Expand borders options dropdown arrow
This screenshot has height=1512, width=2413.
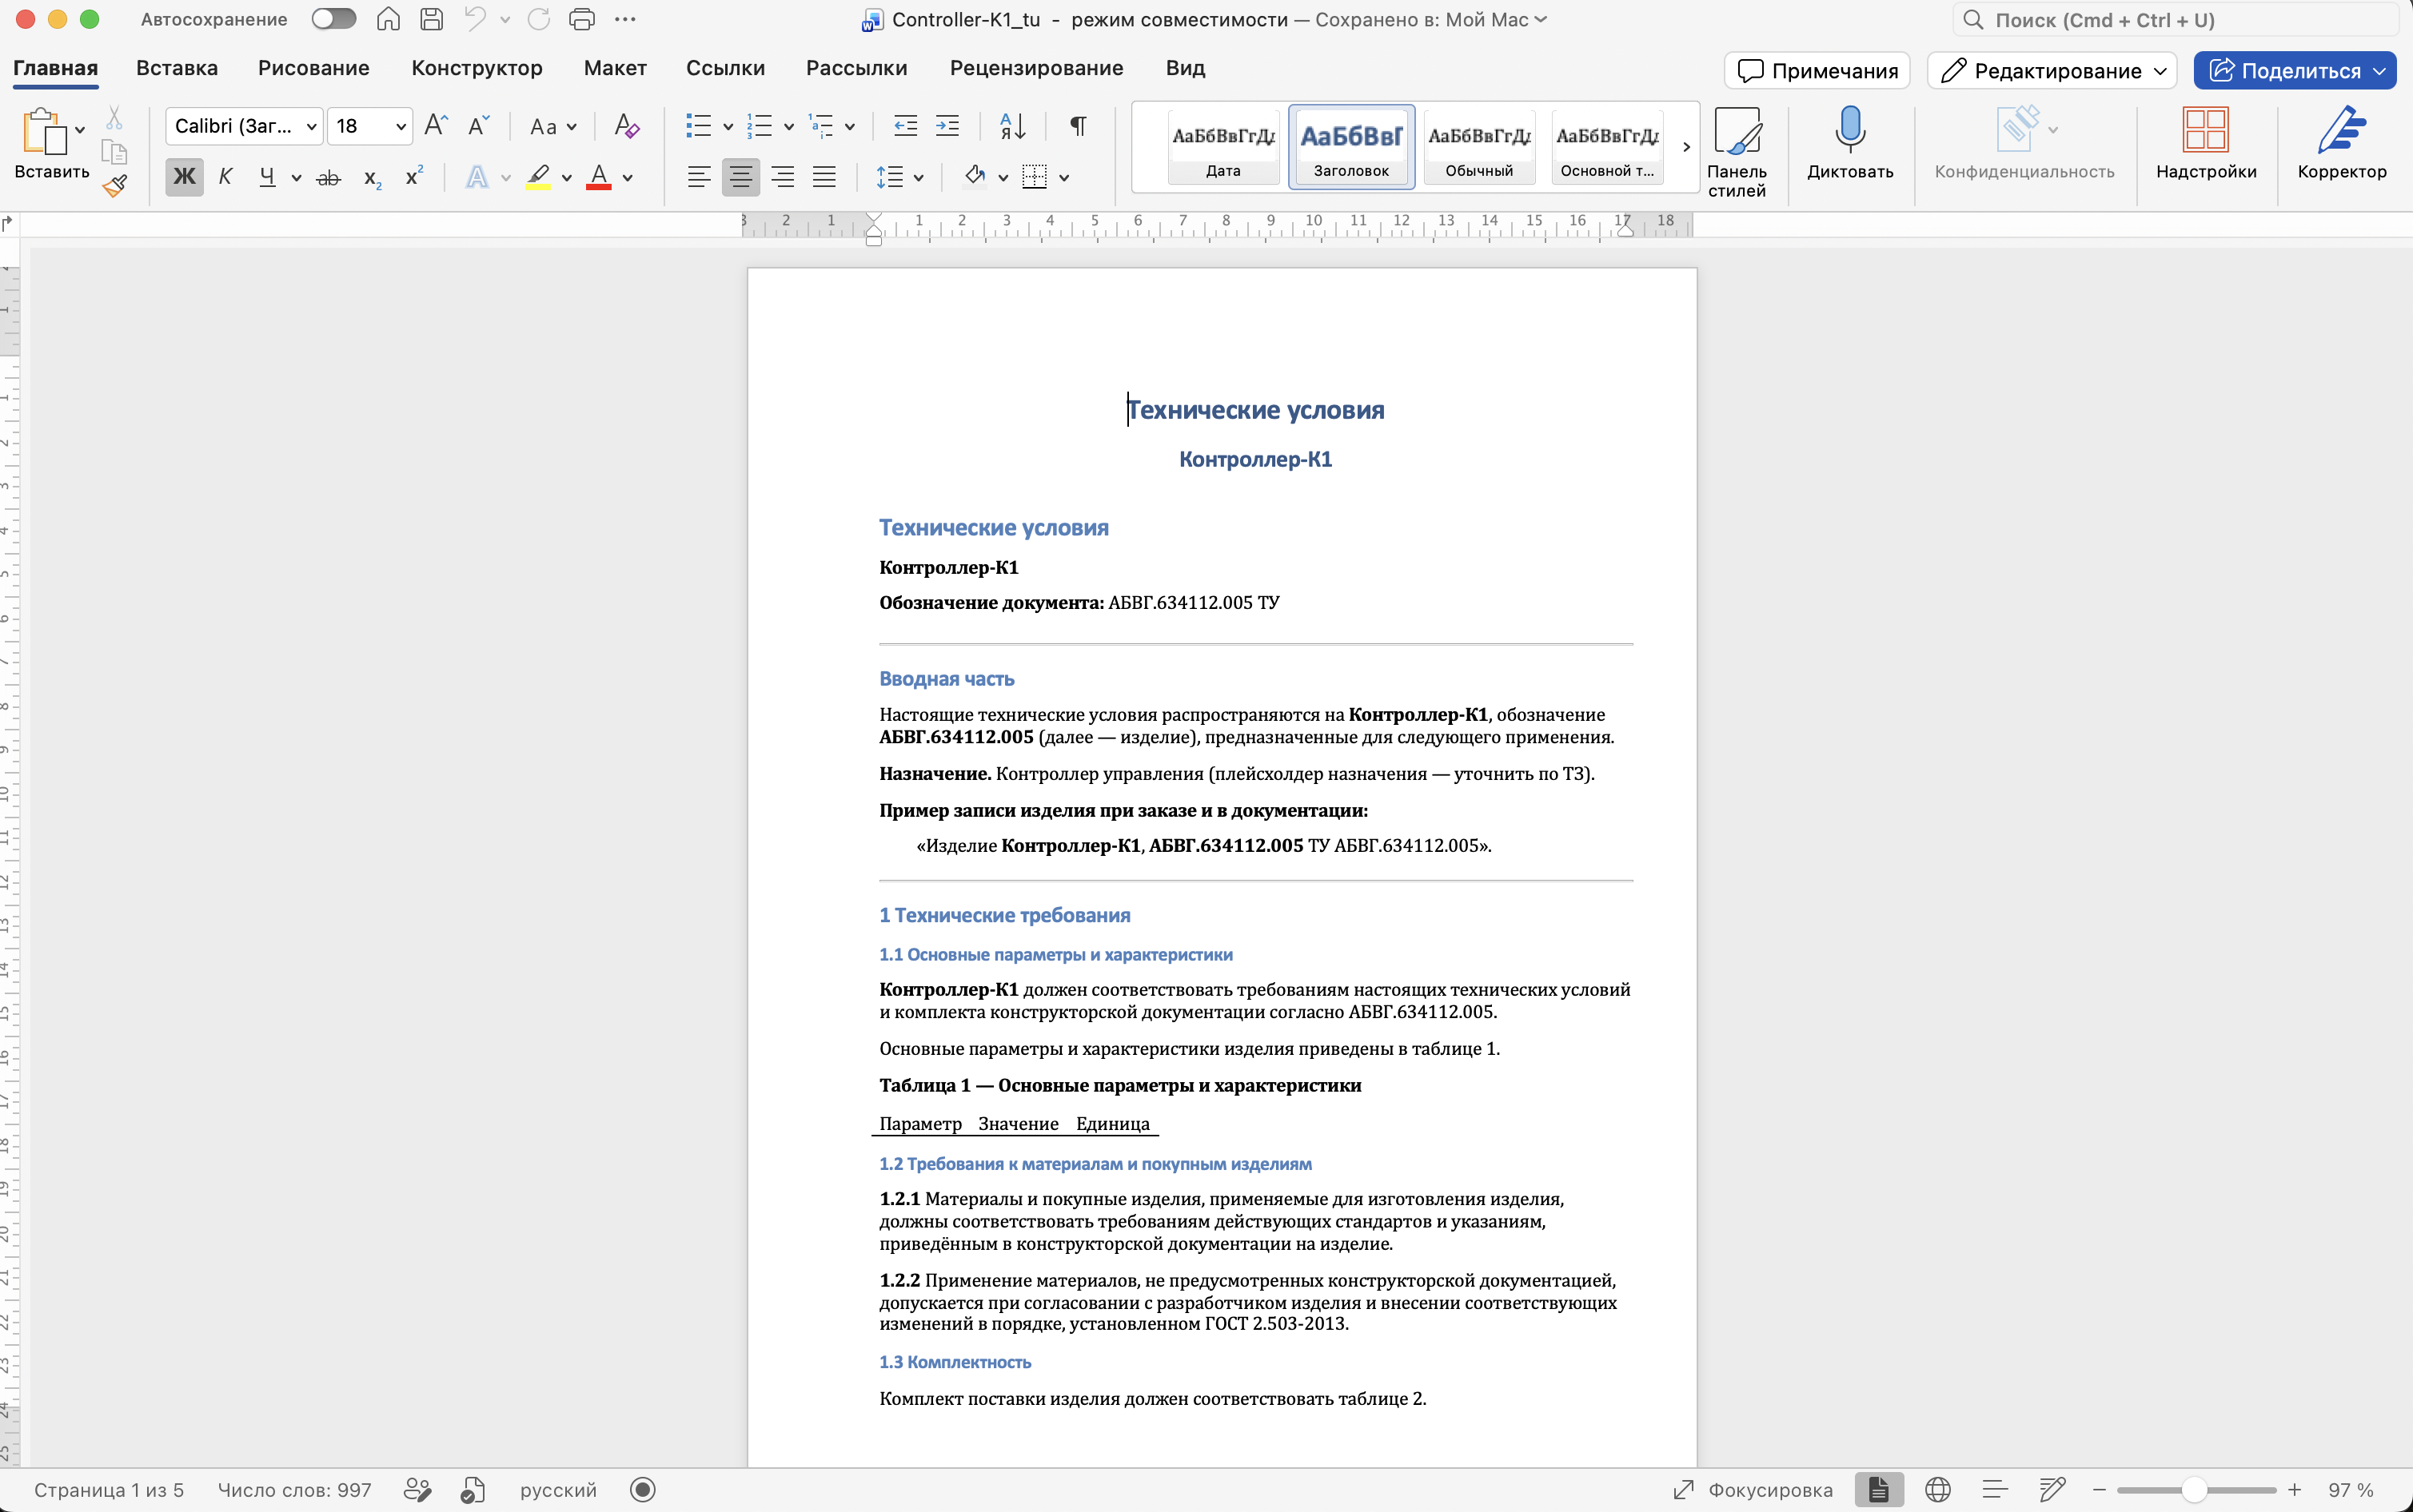pyautogui.click(x=1063, y=179)
